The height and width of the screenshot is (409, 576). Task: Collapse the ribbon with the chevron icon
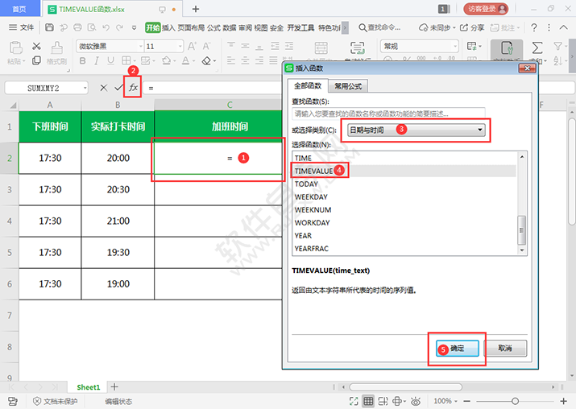tap(563, 27)
